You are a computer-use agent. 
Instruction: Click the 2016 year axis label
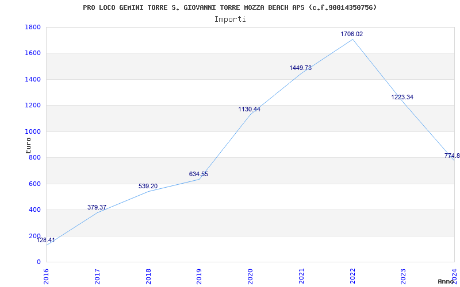(46, 276)
